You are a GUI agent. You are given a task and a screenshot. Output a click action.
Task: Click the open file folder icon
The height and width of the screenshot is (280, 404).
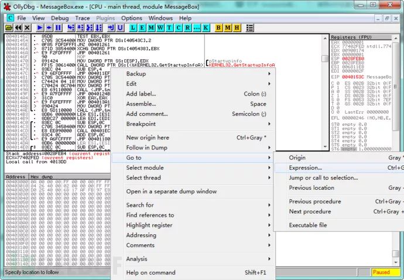tap(9, 28)
